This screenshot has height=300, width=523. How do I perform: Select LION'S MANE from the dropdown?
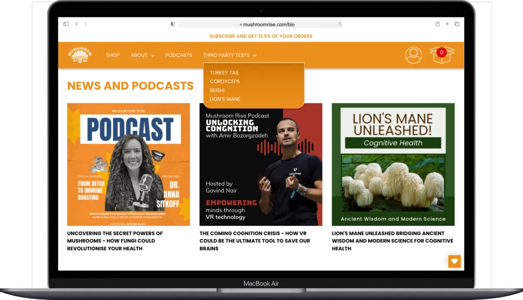click(x=225, y=99)
